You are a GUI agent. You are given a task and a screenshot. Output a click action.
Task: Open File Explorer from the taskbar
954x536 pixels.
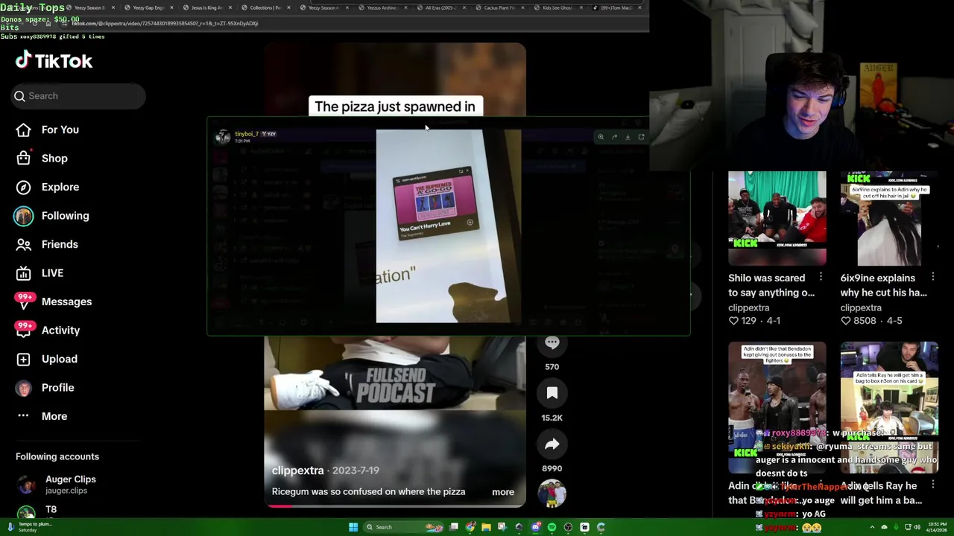486,527
